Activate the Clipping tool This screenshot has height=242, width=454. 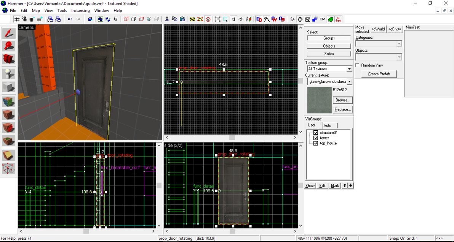click(8, 155)
